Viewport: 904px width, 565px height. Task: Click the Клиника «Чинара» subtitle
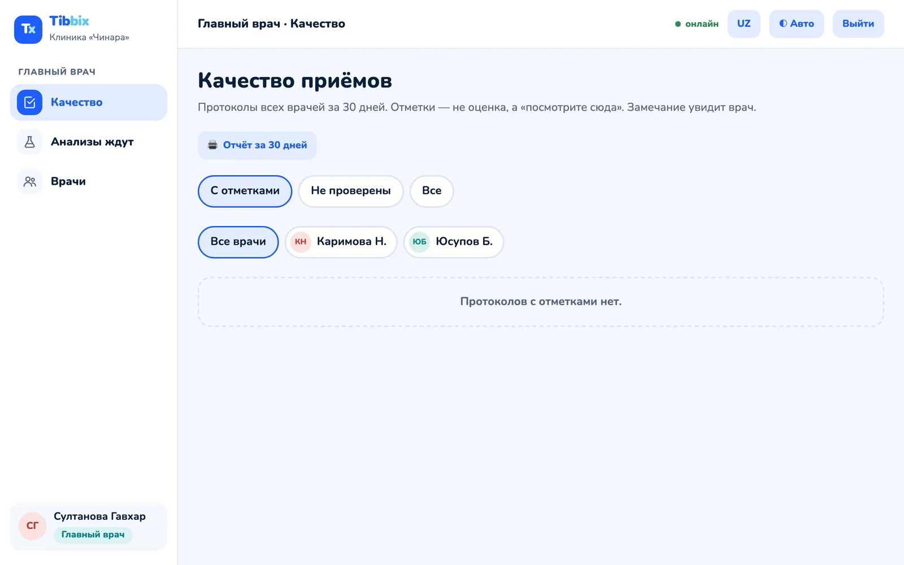coord(89,37)
